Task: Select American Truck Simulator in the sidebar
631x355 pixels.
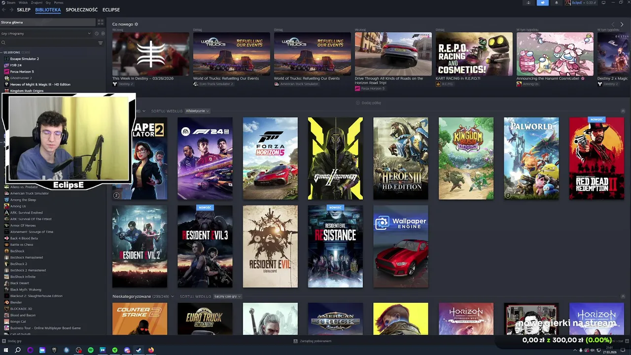Action: (29, 193)
